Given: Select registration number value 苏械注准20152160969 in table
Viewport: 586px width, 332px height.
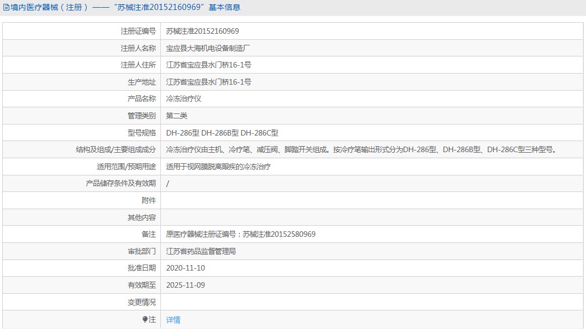Looking at the screenshot, I should (x=202, y=31).
